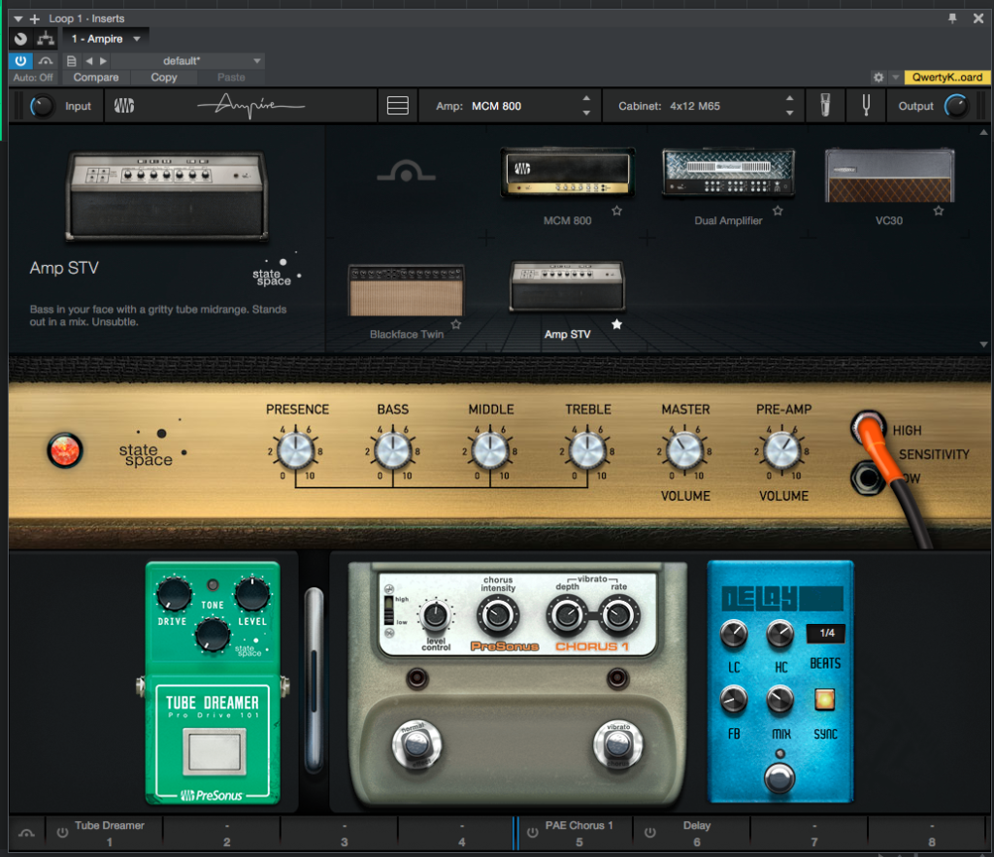Image resolution: width=994 pixels, height=857 pixels.
Task: Select the Tube Dreamer slot 1 tab
Action: click(x=105, y=833)
